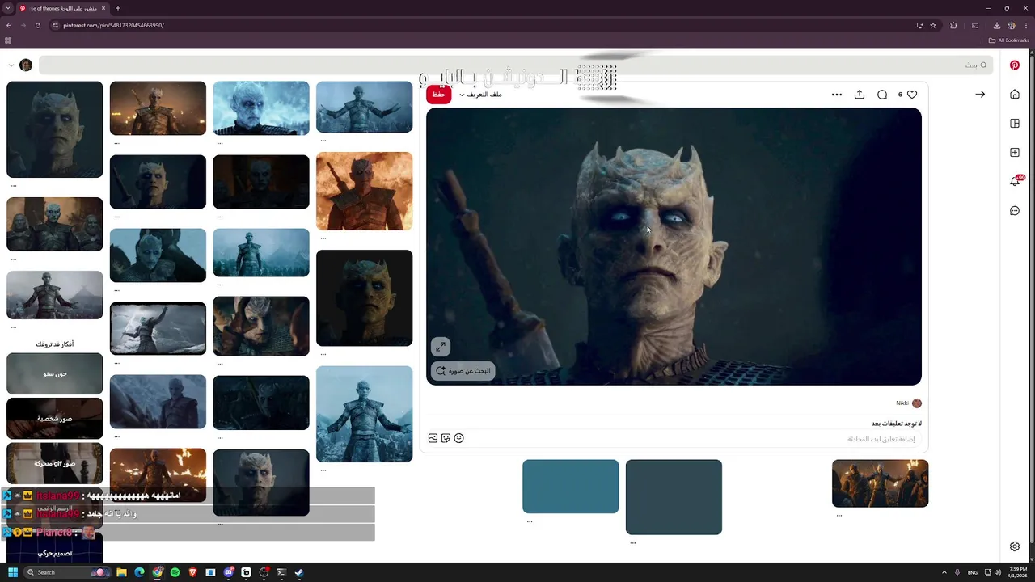1035x582 pixels.
Task: Click the ENG language indicator in the tray
Action: (x=973, y=572)
